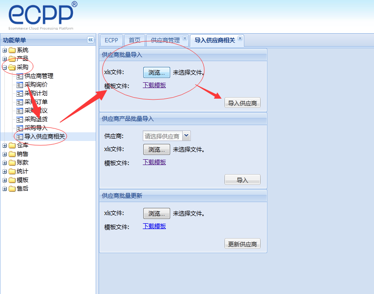Click the 采购建议 page icon
The image size is (374, 294).
(20, 111)
